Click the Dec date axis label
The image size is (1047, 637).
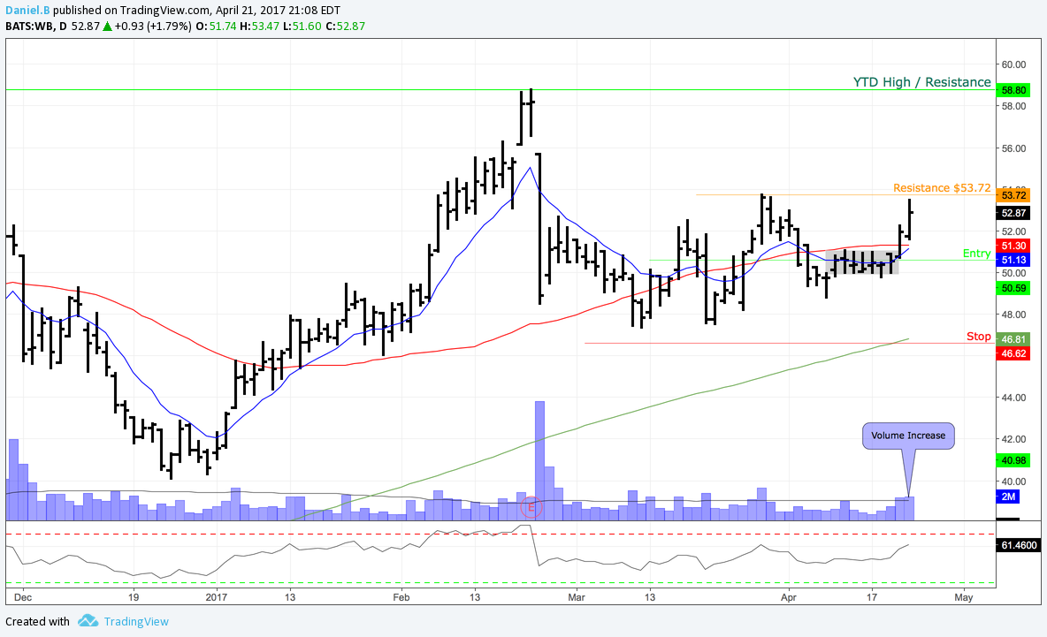click(x=23, y=597)
